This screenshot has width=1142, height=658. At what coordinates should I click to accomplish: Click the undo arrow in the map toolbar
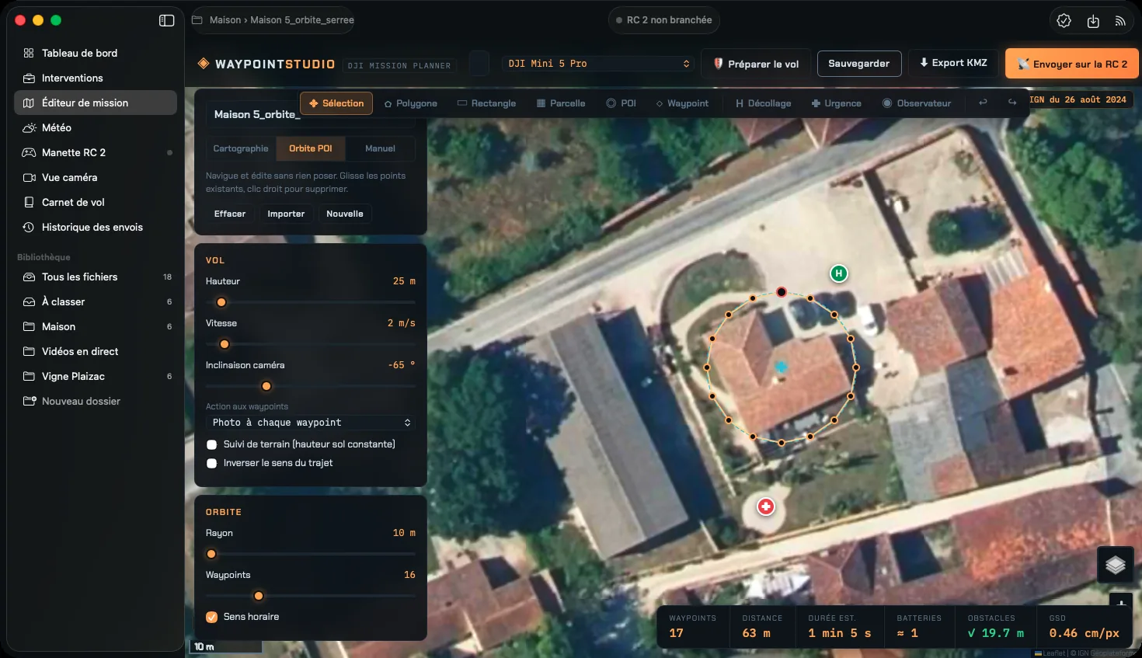pos(983,103)
